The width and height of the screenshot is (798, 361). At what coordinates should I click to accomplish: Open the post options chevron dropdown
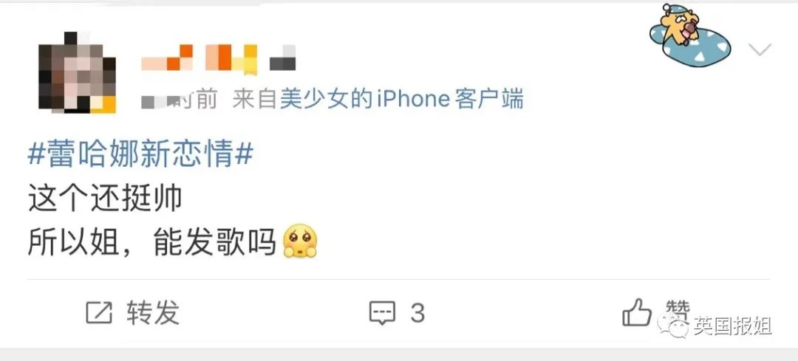(760, 49)
